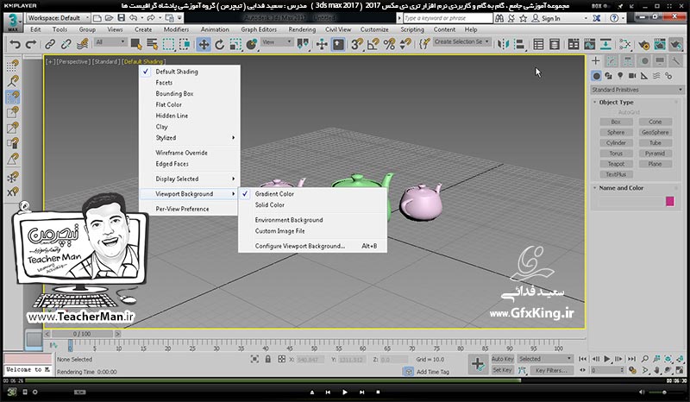
Task: Select the Shapes category icon
Action: click(x=608, y=76)
